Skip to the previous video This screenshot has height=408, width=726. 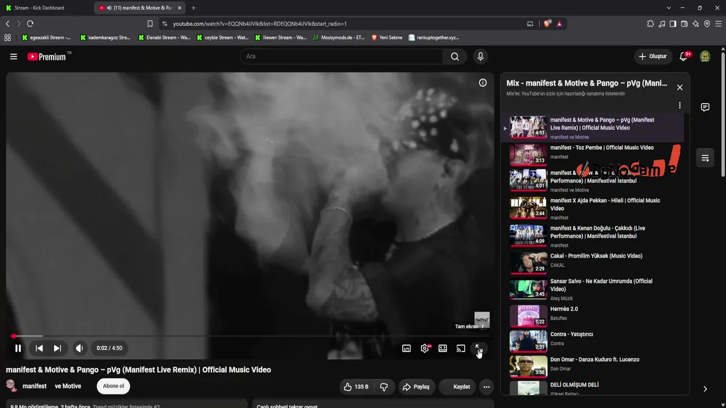(x=39, y=348)
